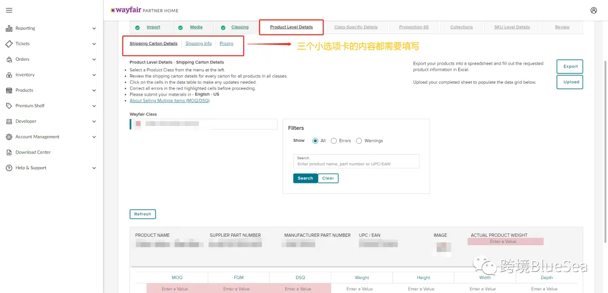The height and width of the screenshot is (293, 608).
Task: Open About Selling Multiple Items link
Action: coord(169,101)
